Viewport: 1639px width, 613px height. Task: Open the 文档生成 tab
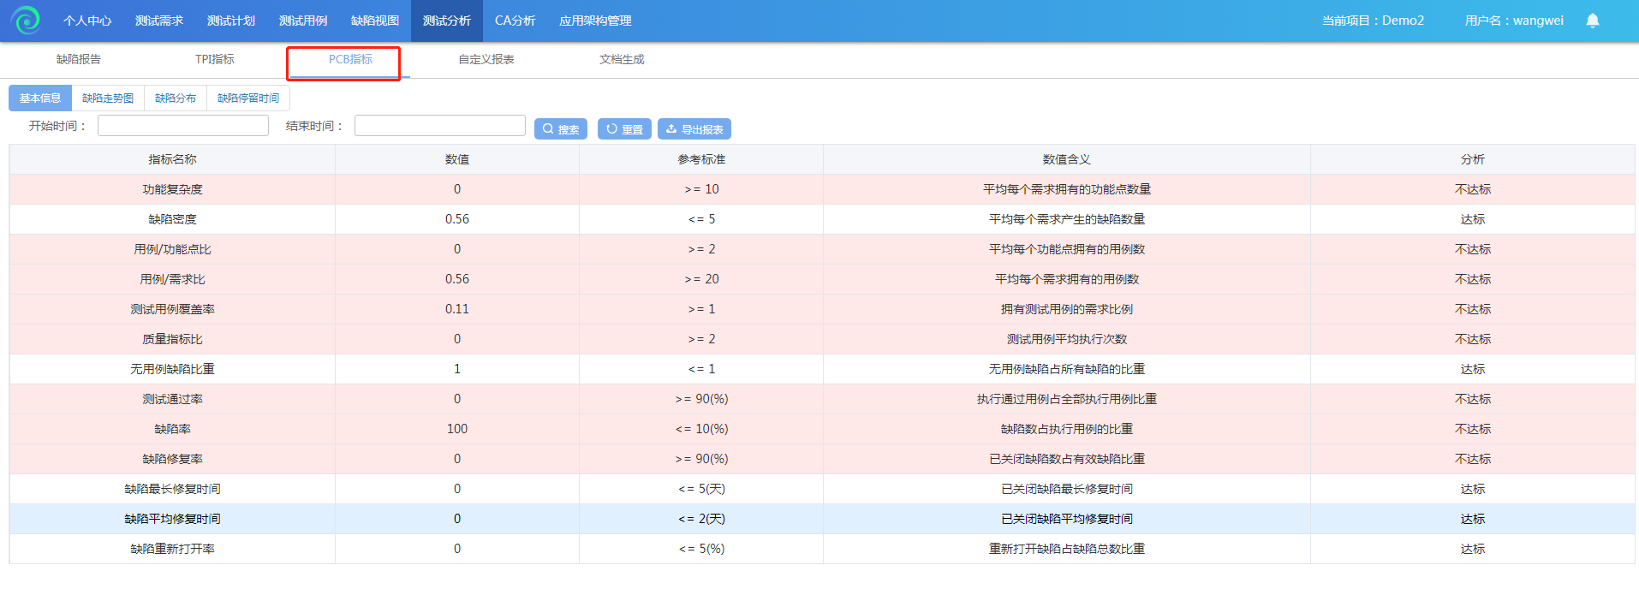point(622,59)
